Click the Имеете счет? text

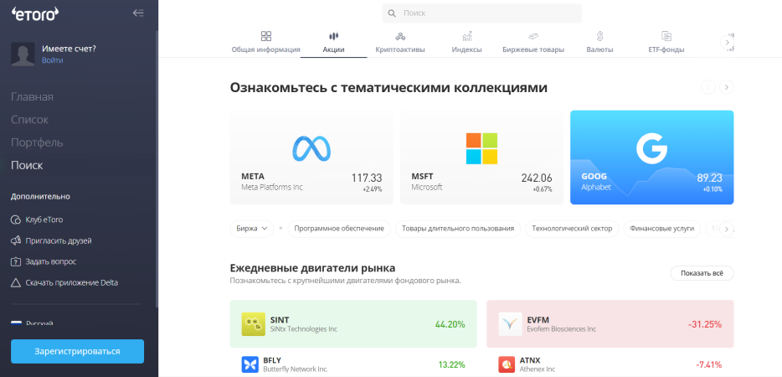point(69,49)
